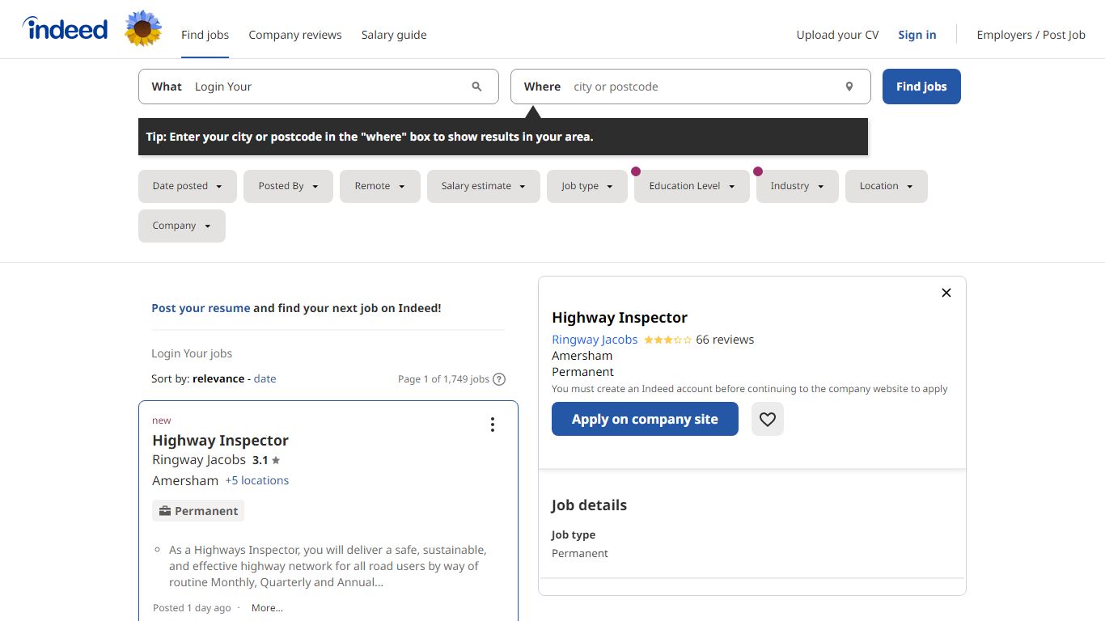Open the Salary estimate dropdown

483,186
